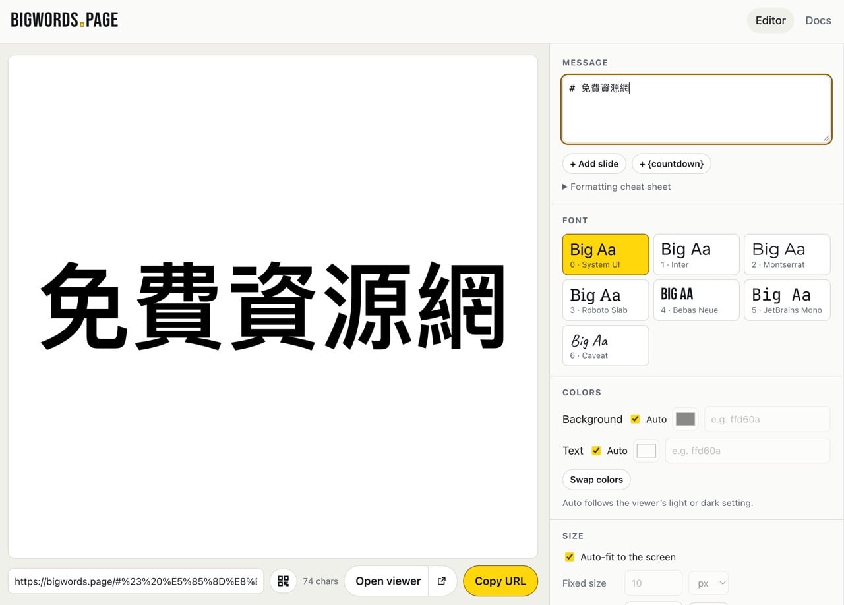Focus the Text hex color input

tap(748, 451)
